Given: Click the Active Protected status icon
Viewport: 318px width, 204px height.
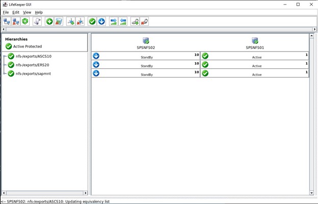Looking at the screenshot, I should (9, 46).
